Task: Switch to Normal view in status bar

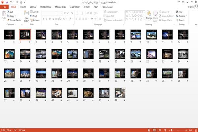Action: pyautogui.click(x=149, y=130)
